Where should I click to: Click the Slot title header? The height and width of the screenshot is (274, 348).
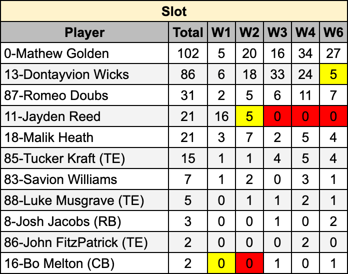pyautogui.click(x=173, y=11)
